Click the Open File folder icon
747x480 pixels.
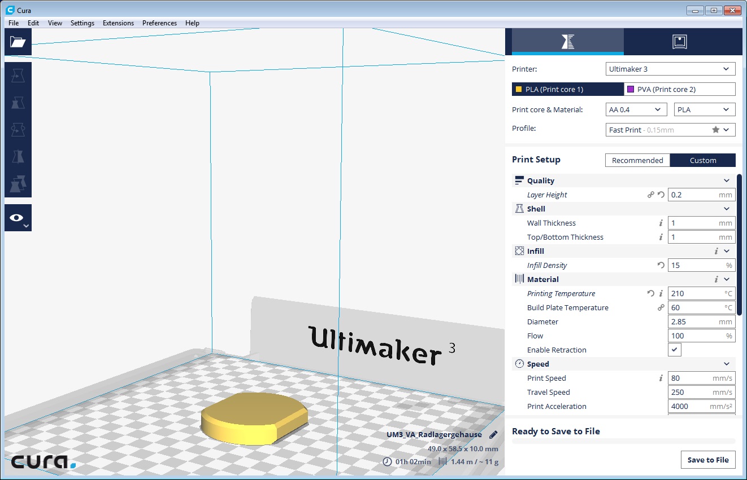[18, 42]
